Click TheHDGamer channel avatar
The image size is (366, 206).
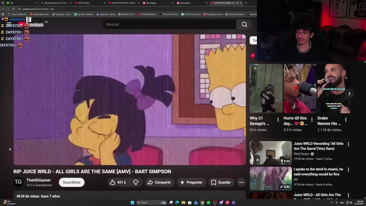click(x=18, y=182)
